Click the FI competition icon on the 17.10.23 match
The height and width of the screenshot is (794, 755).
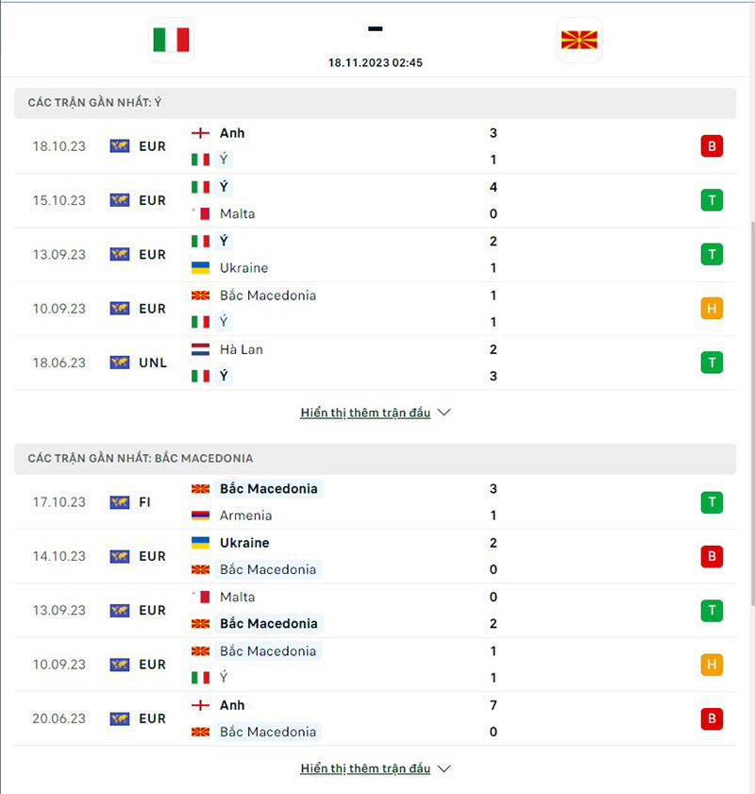click(x=120, y=502)
